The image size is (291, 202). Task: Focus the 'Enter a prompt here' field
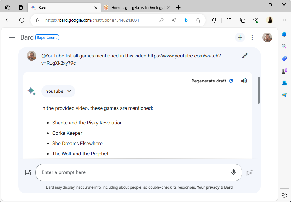point(139,172)
